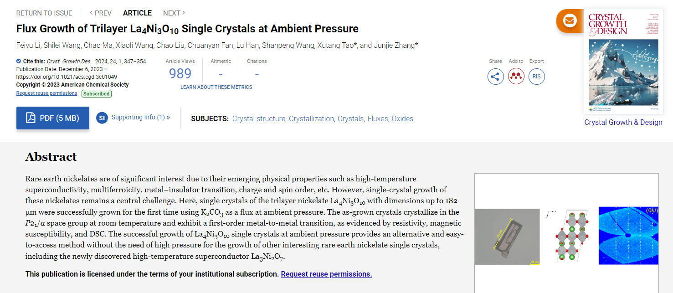Screen dimensions: 673x293
Task: Click RETURN TO ISSUE link
Action: 44,13
